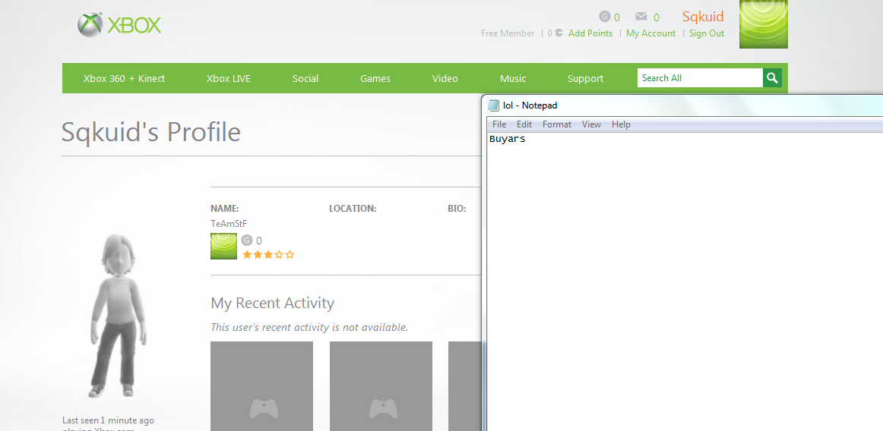Click the Sqkuid avatar figure

(119, 316)
